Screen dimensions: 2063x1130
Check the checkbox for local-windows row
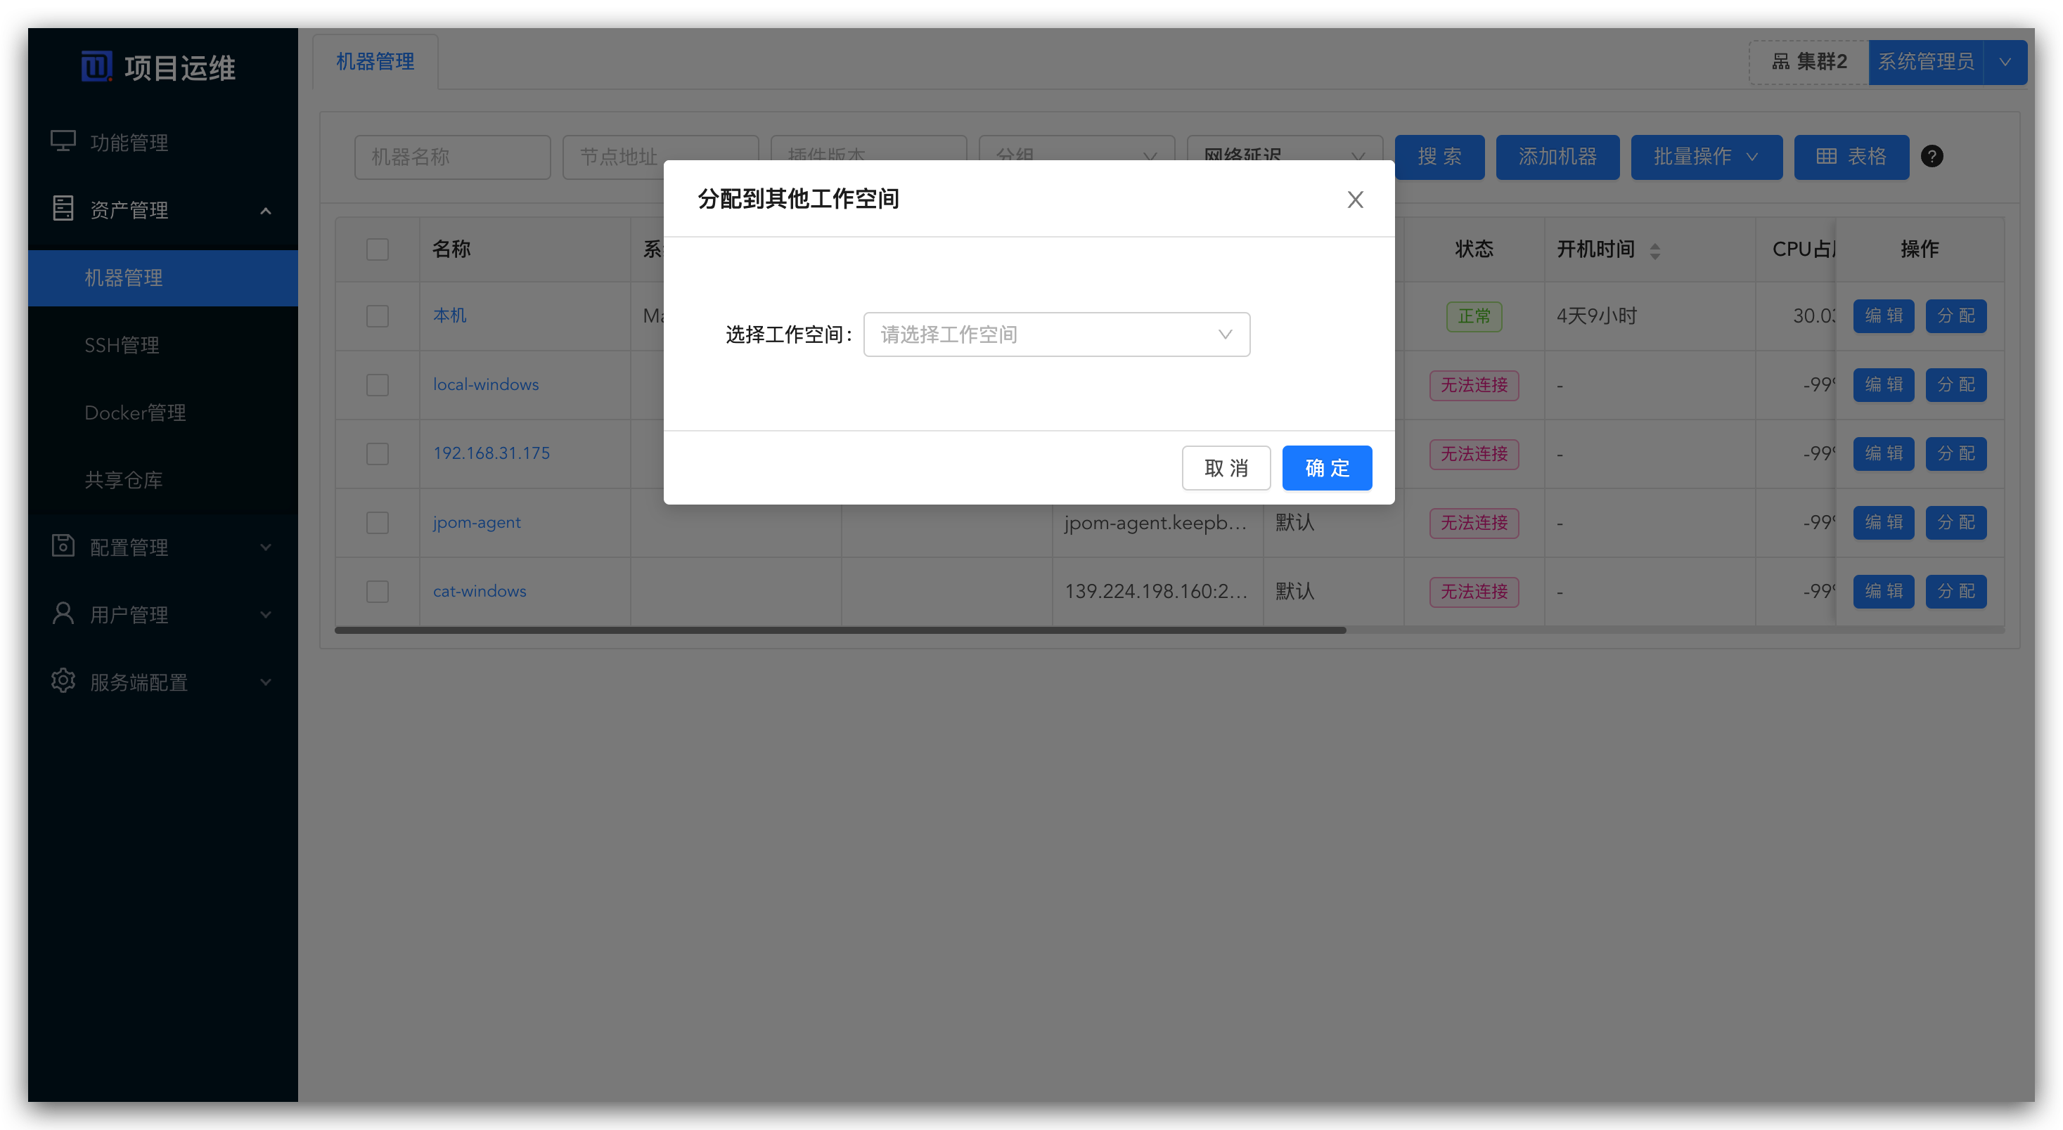pos(377,385)
